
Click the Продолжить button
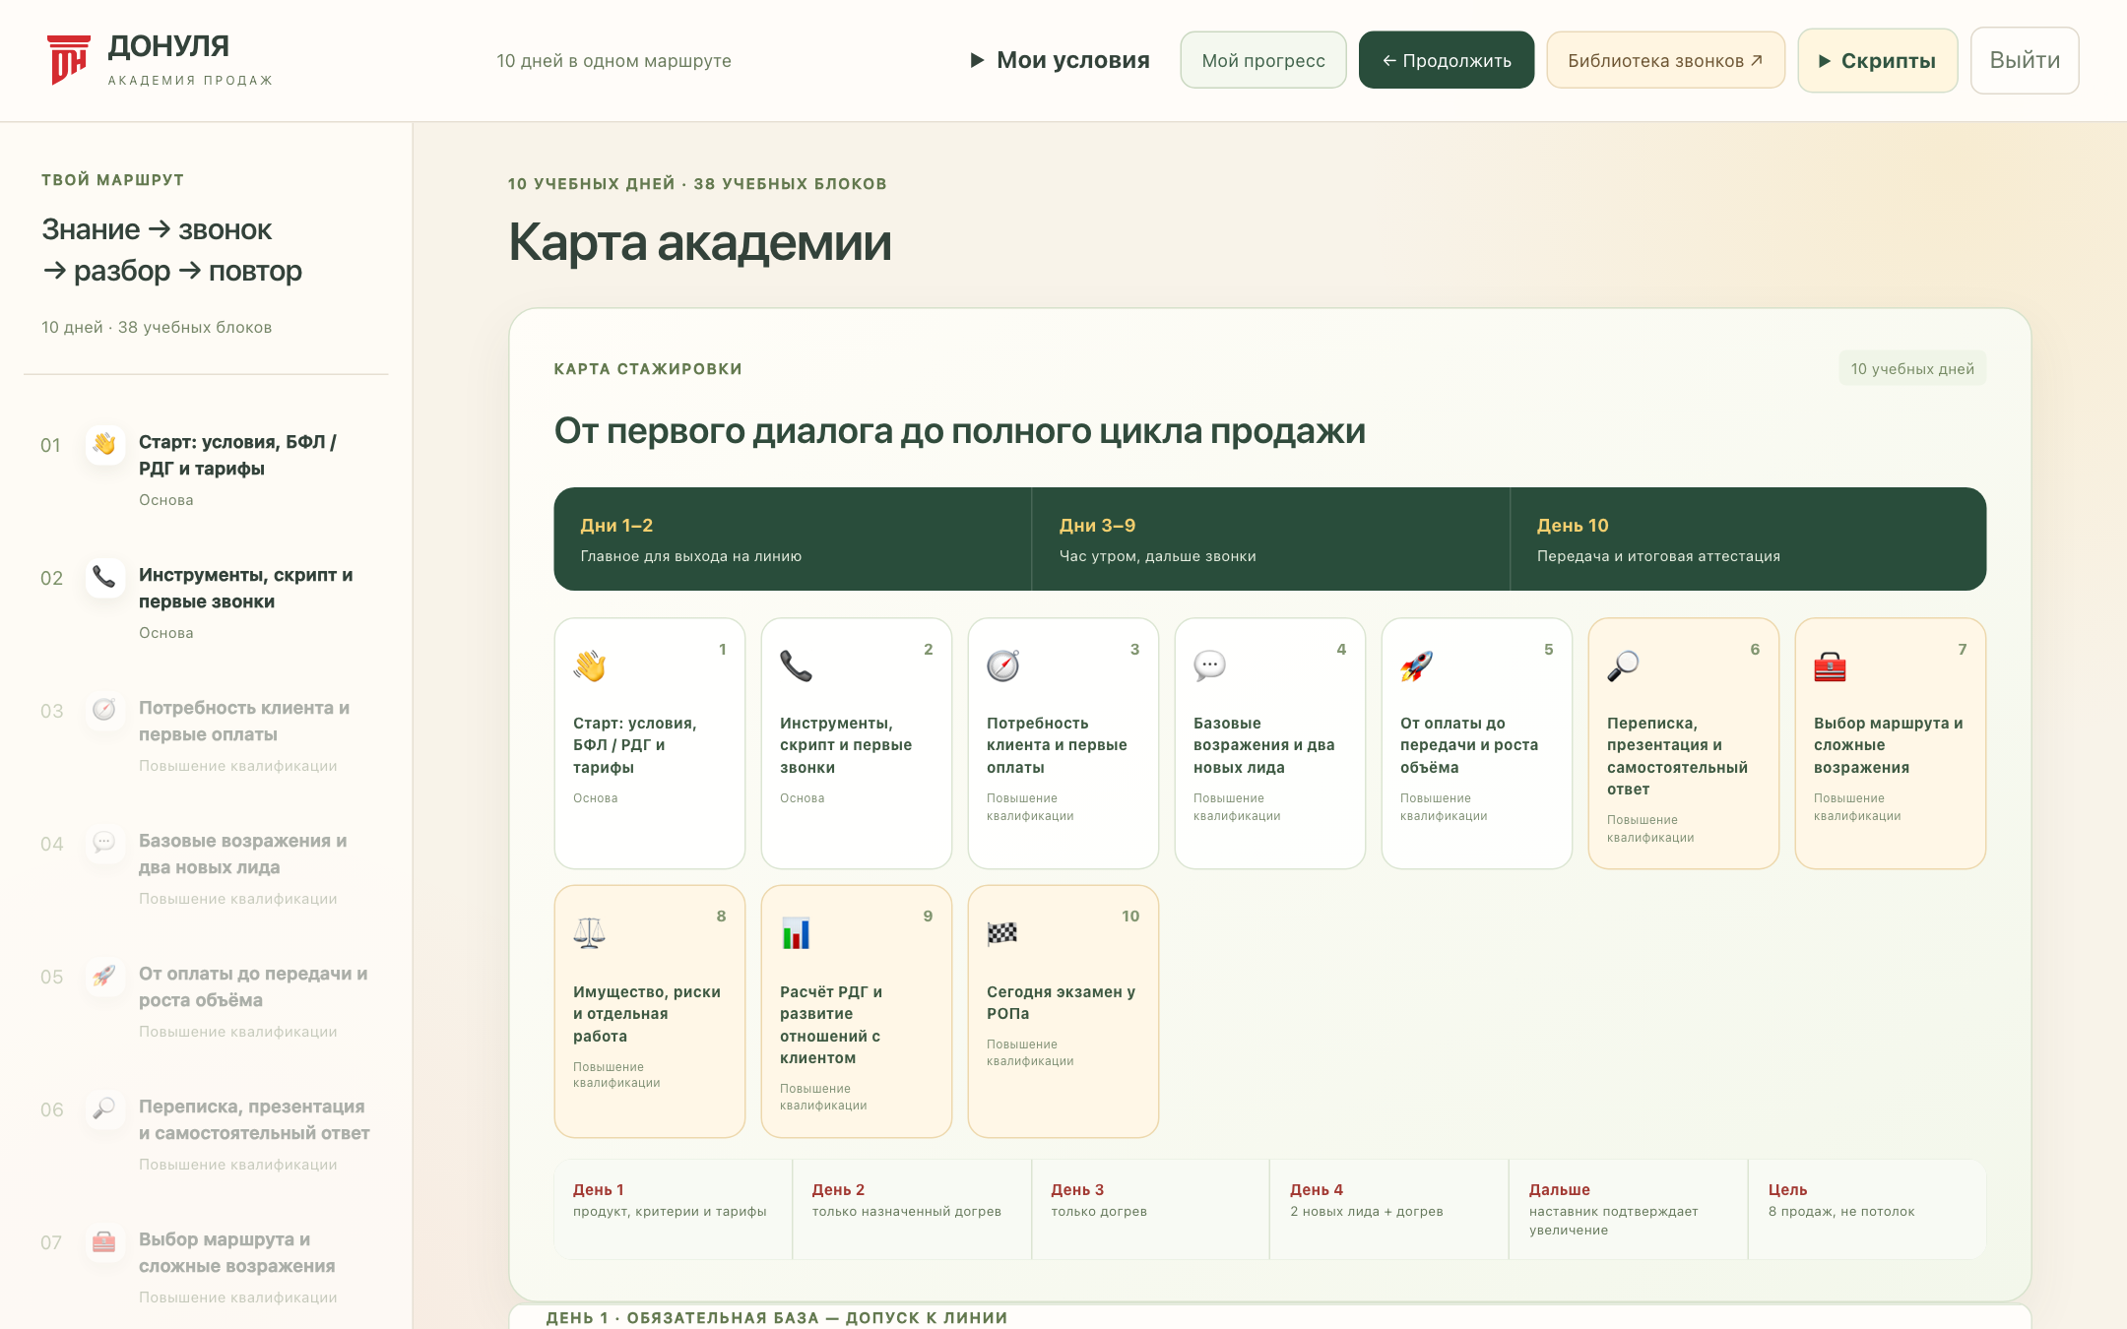(x=1447, y=60)
